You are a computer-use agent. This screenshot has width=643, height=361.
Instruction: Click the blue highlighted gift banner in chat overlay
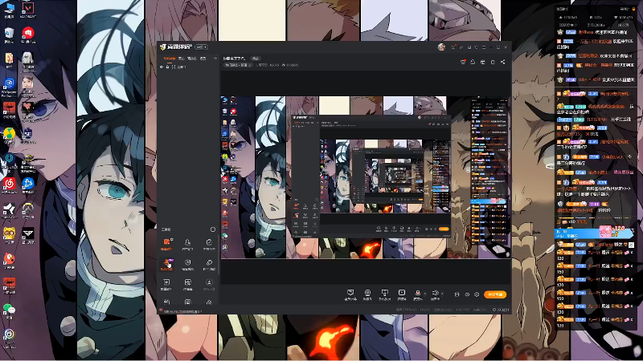pyautogui.click(x=594, y=233)
